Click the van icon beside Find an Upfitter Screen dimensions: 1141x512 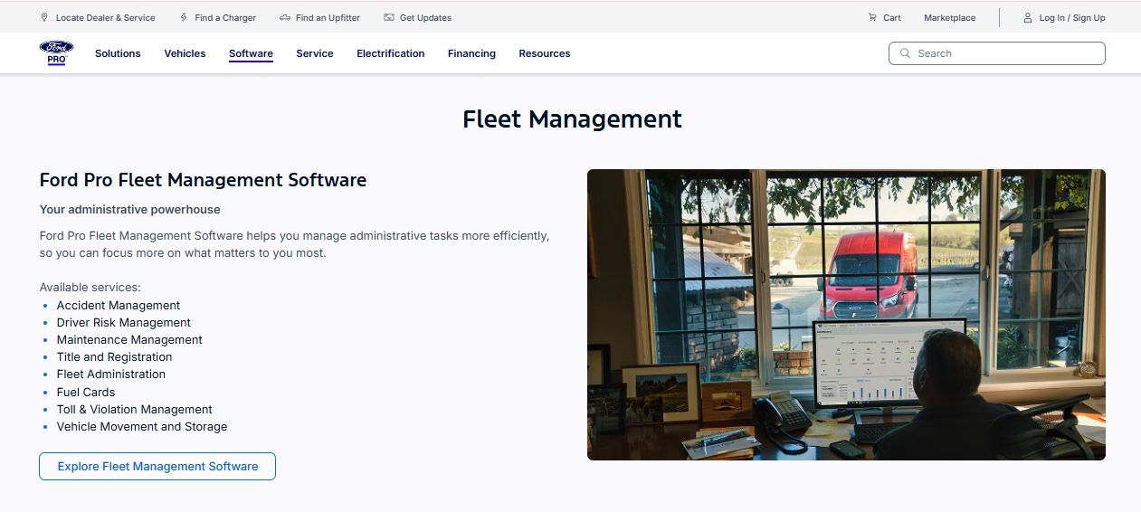click(285, 17)
